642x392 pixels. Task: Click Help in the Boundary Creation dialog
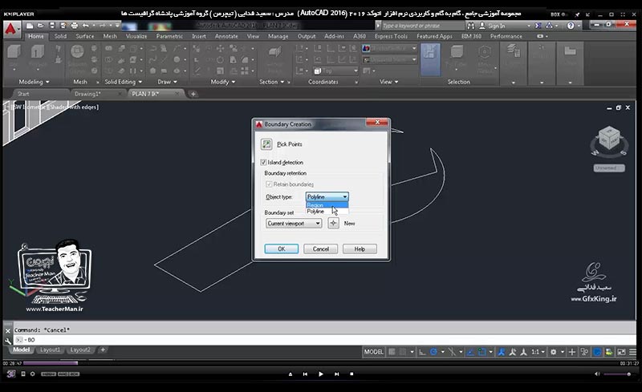[x=360, y=249]
